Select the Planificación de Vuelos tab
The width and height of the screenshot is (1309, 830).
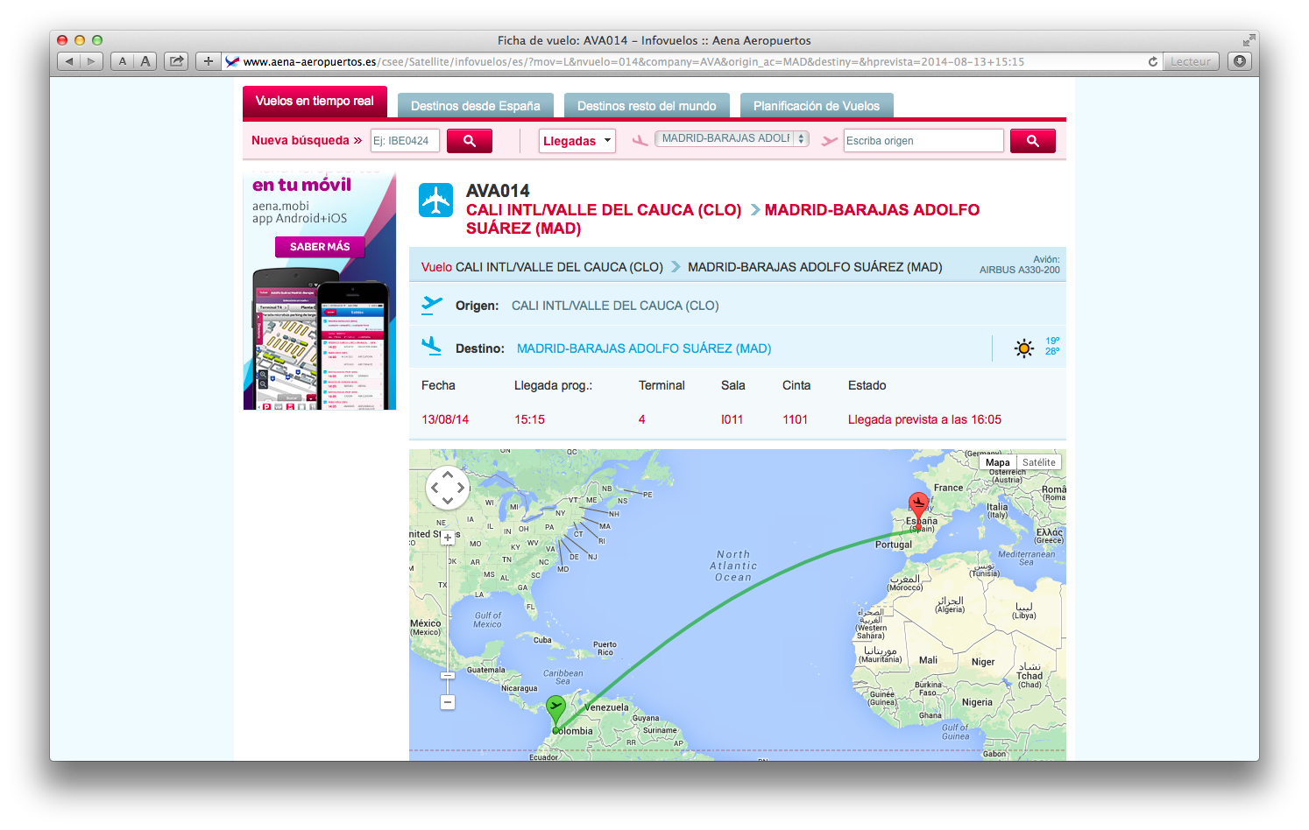pos(816,106)
